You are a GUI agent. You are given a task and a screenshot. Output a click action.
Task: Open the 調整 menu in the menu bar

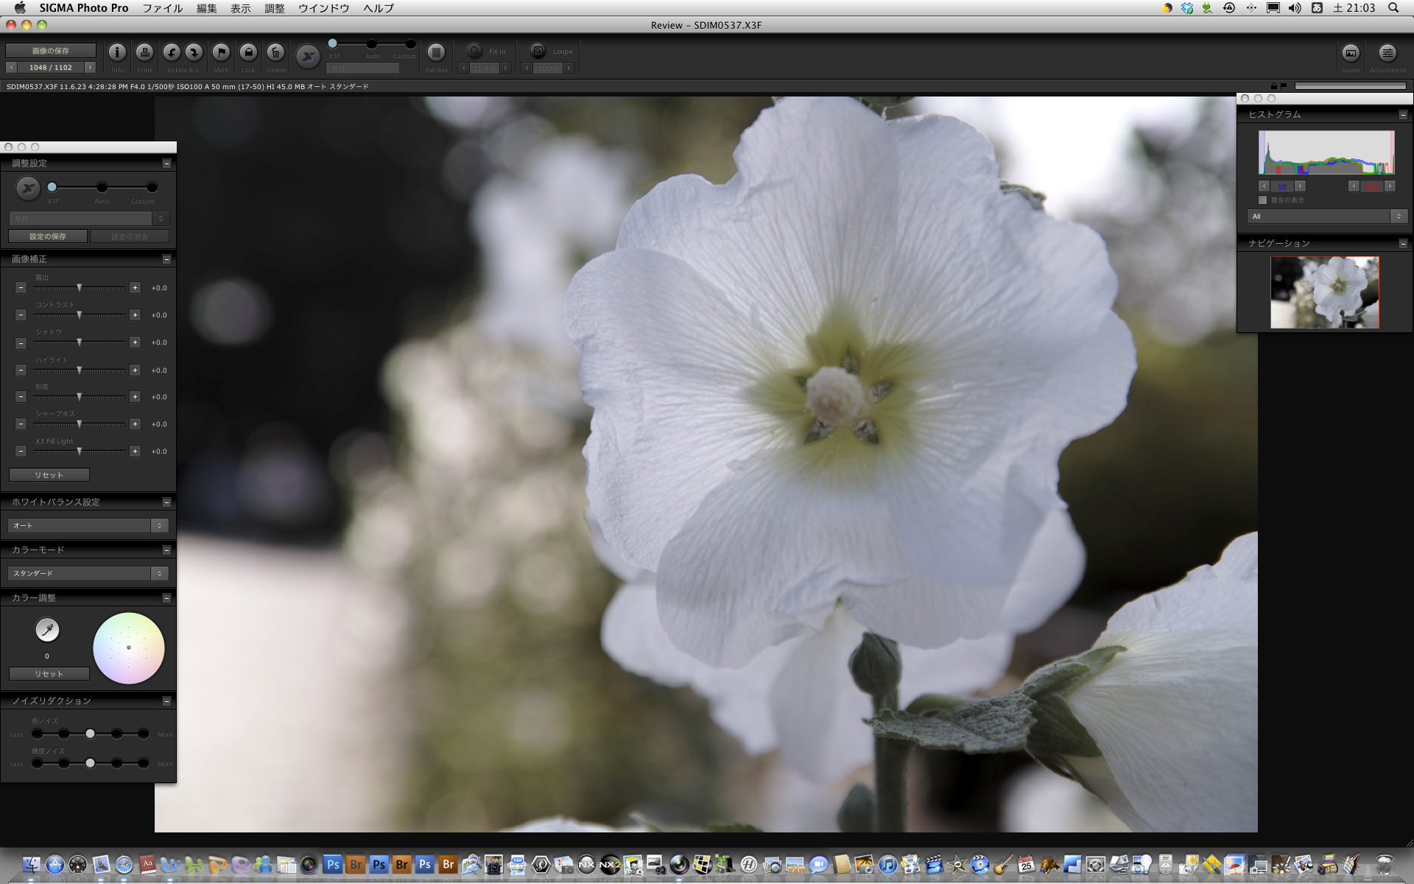273,8
